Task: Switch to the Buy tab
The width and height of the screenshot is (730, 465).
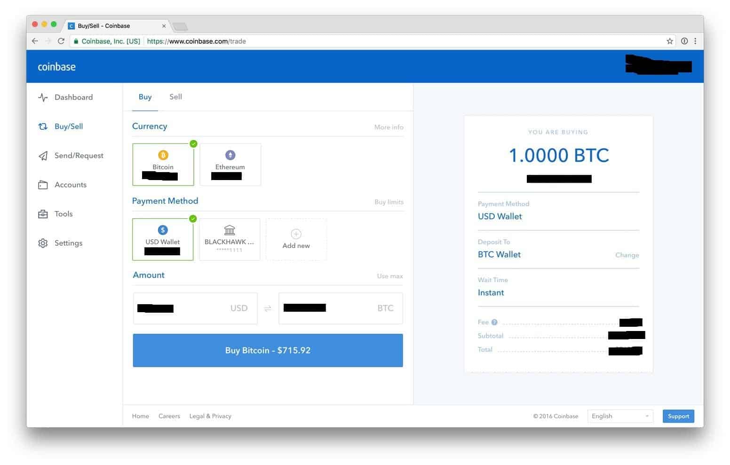Action: [145, 97]
